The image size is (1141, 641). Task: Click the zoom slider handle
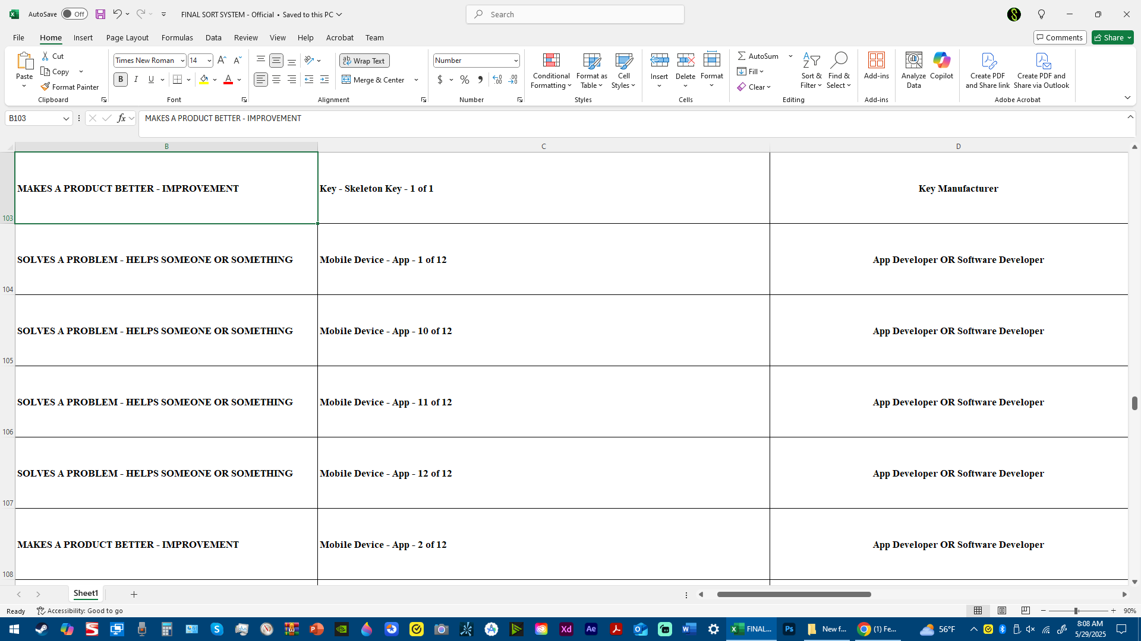(x=1076, y=611)
